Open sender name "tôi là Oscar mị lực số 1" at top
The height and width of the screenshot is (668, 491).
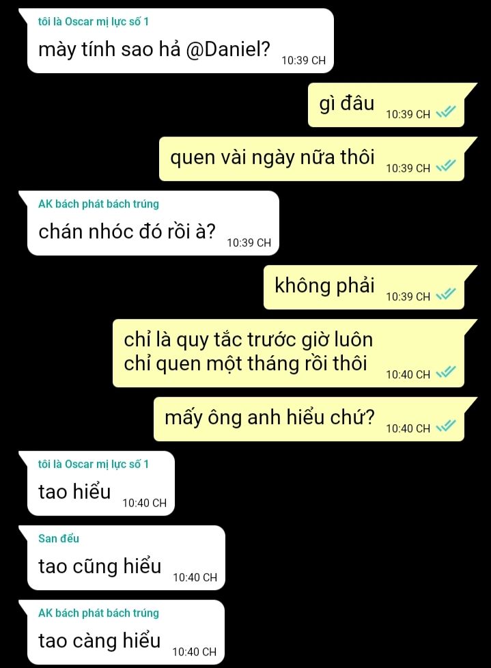[x=94, y=21]
